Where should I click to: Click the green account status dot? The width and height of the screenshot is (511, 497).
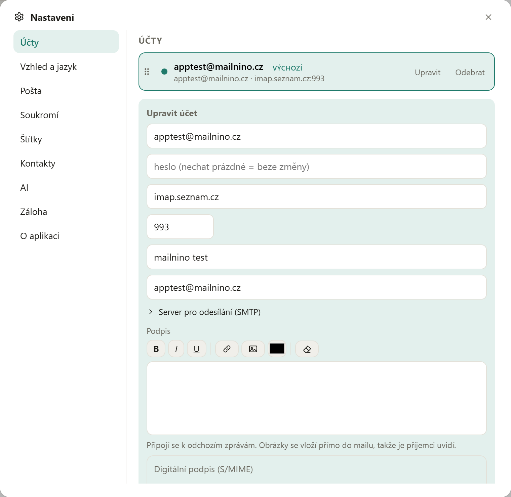164,72
